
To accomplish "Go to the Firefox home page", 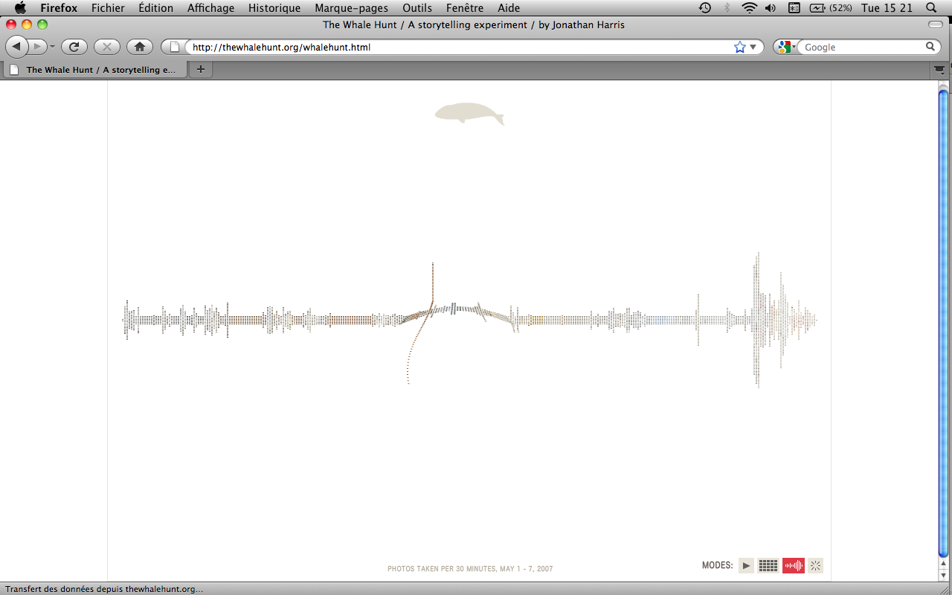I will click(139, 47).
